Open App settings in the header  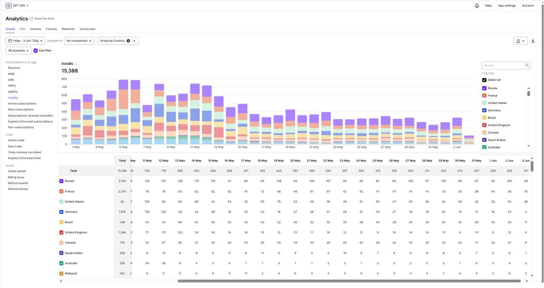click(507, 6)
